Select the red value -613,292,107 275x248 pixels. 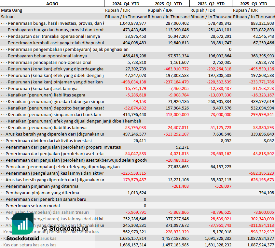(x=173, y=134)
